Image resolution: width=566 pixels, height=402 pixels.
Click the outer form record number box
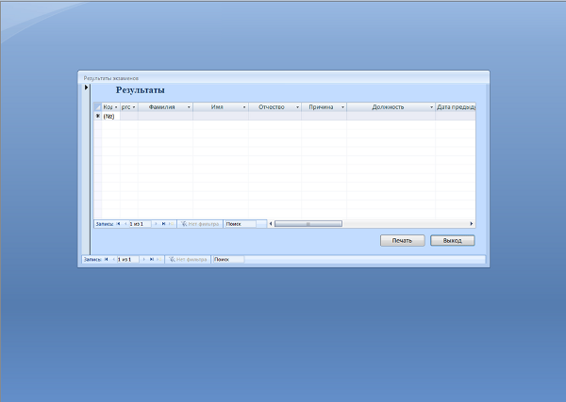128,259
